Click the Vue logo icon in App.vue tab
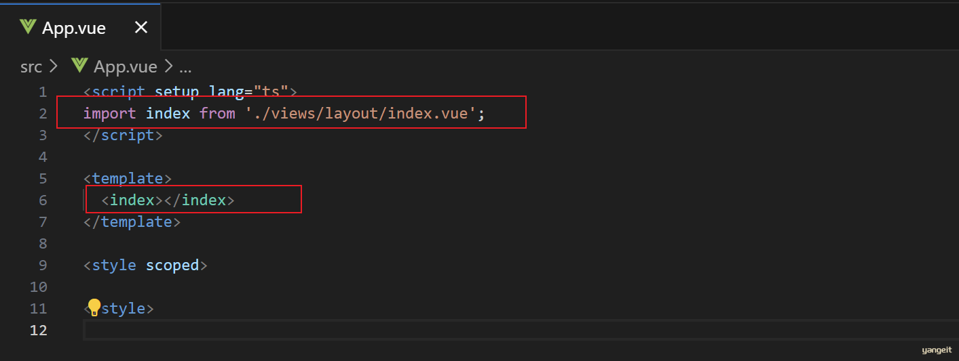This screenshot has width=959, height=361. [28, 27]
